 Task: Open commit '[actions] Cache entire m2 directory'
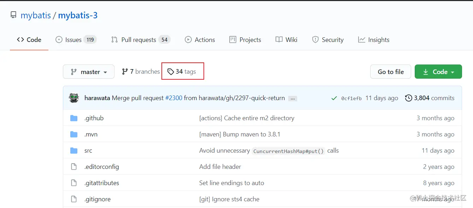coord(247,118)
